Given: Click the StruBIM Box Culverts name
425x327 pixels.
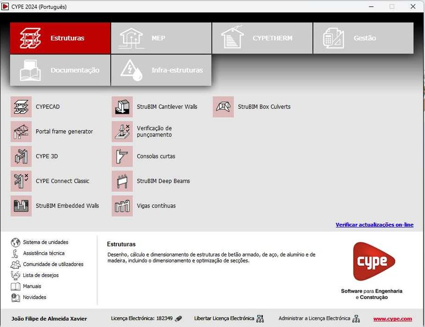Looking at the screenshot, I should pyautogui.click(x=264, y=107).
